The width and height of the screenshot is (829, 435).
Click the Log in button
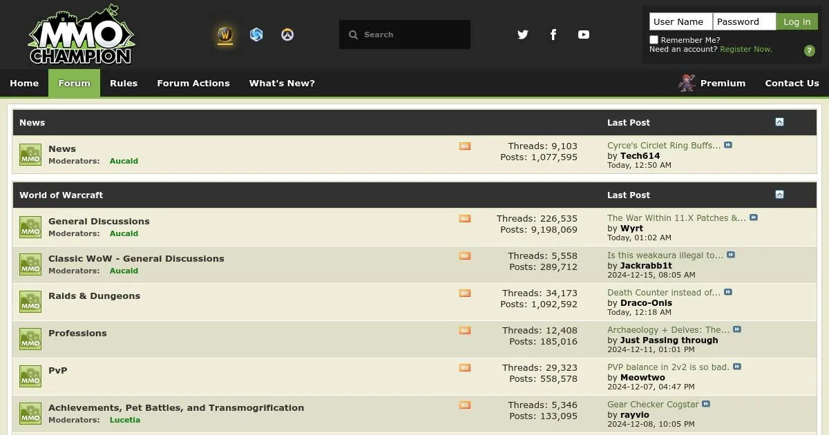(x=797, y=21)
